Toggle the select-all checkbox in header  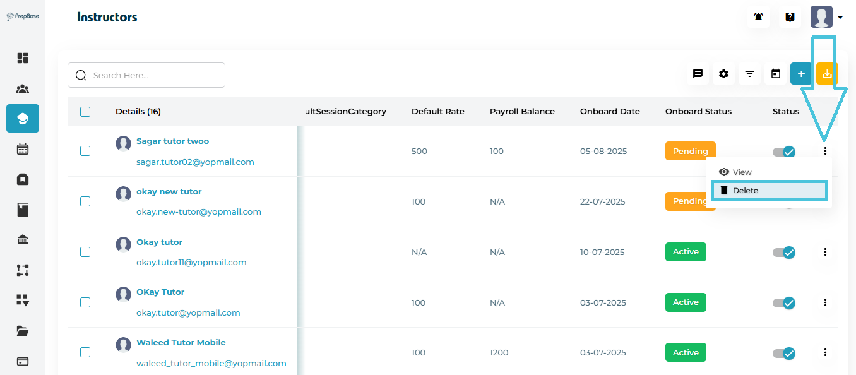[85, 112]
